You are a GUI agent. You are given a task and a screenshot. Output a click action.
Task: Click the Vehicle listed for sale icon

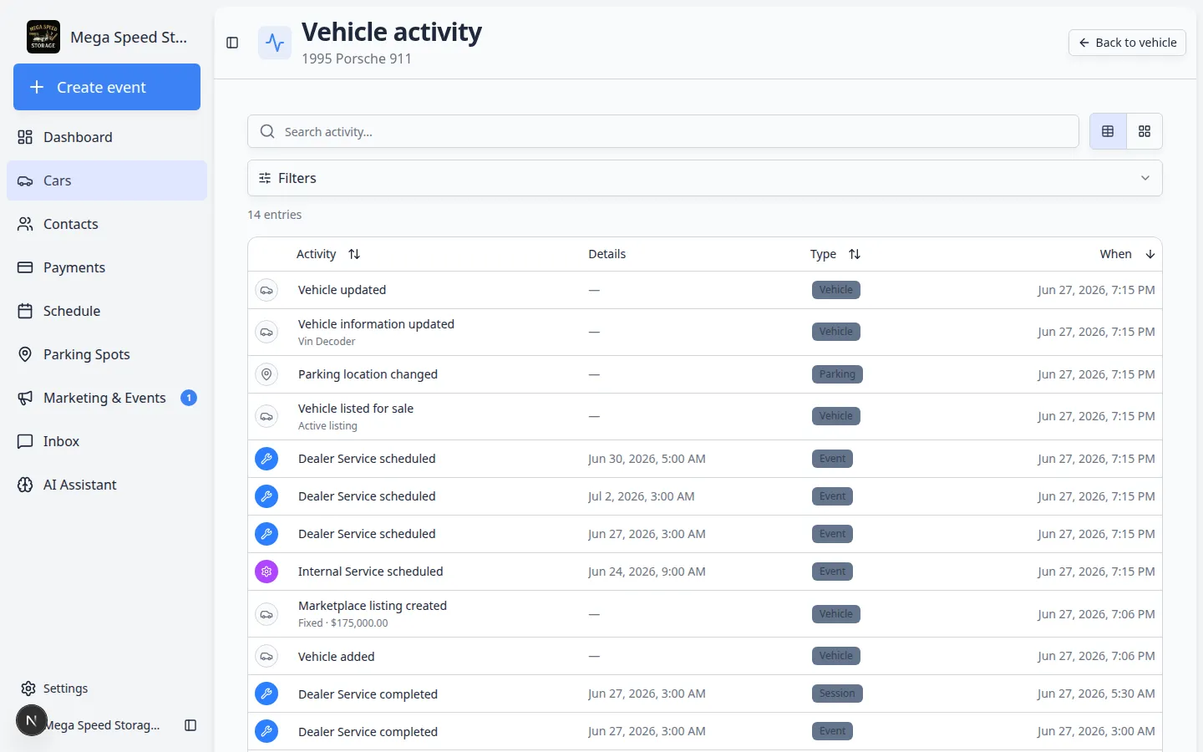[x=266, y=416]
